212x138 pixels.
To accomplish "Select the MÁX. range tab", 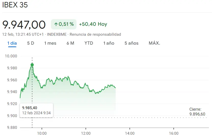I will tap(154, 43).
